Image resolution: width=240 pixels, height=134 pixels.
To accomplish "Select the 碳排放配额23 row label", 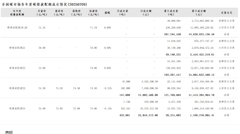I will (x=17, y=88).
